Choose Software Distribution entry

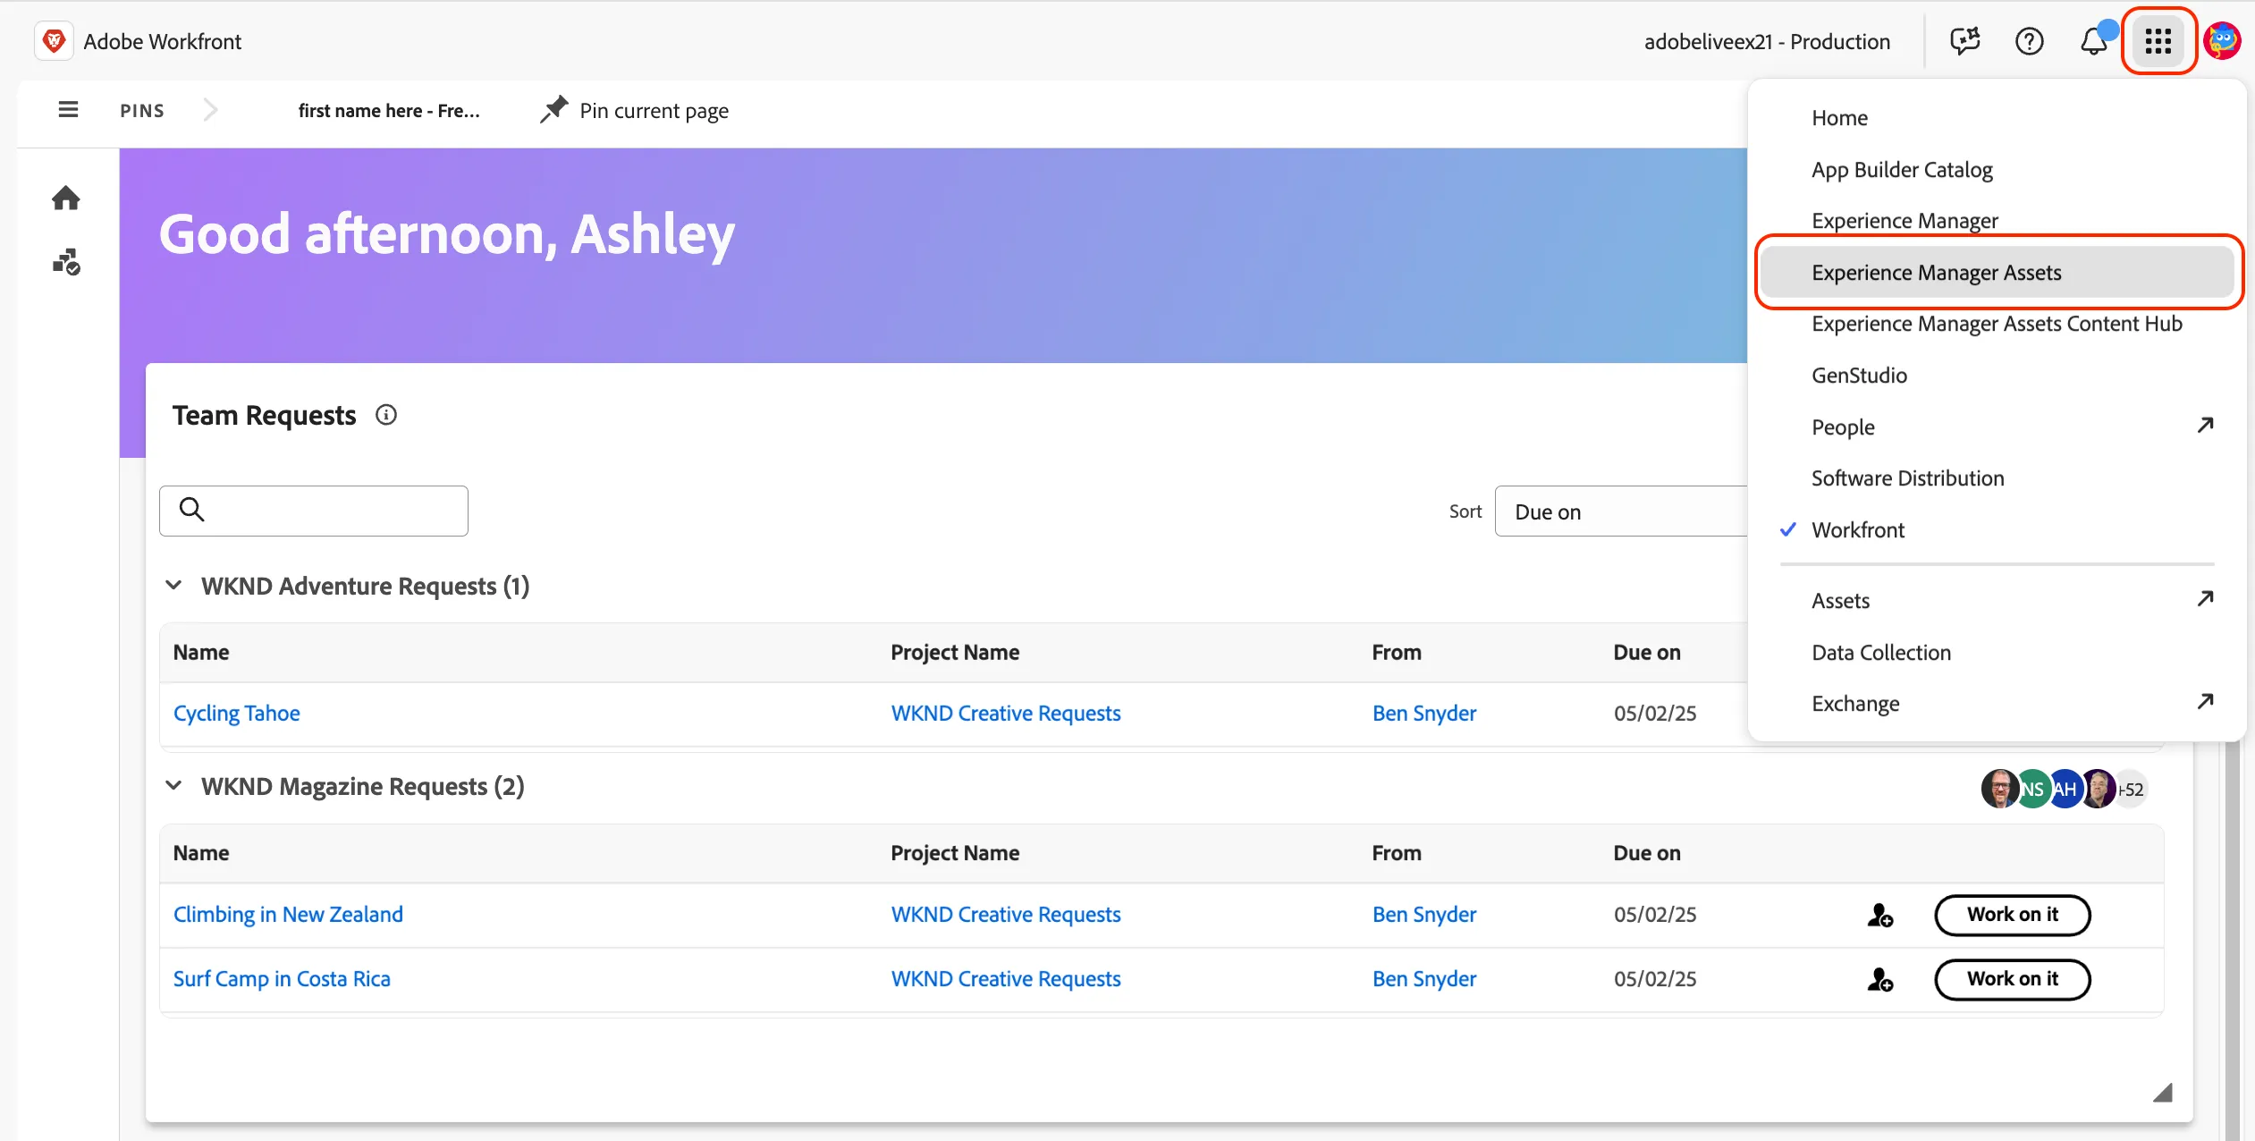pyautogui.click(x=1907, y=478)
